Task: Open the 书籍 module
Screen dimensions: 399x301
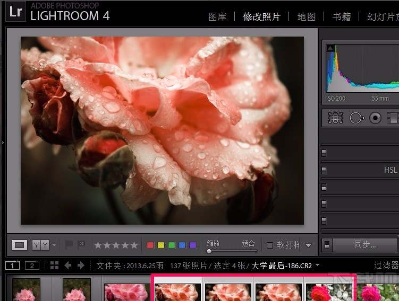Action: point(342,17)
